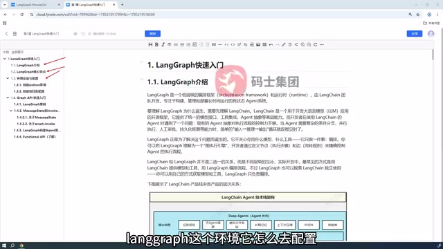The height and width of the screenshot is (249, 443).
Task: Collapse the '1.3. 环境安装与配置' outline node
Action: coord(8,78)
